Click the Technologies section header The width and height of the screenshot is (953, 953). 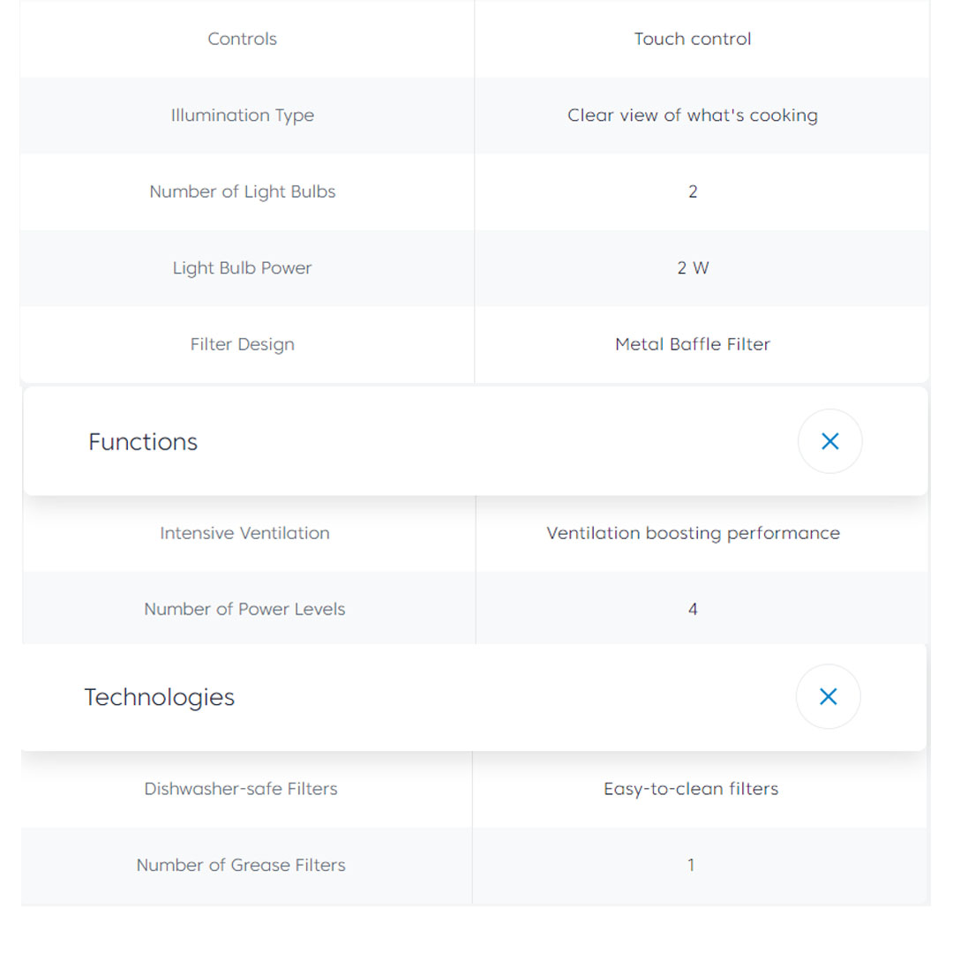coord(160,697)
